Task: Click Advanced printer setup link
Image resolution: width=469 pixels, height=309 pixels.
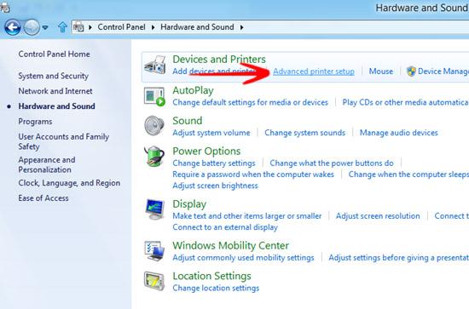Action: tap(314, 72)
